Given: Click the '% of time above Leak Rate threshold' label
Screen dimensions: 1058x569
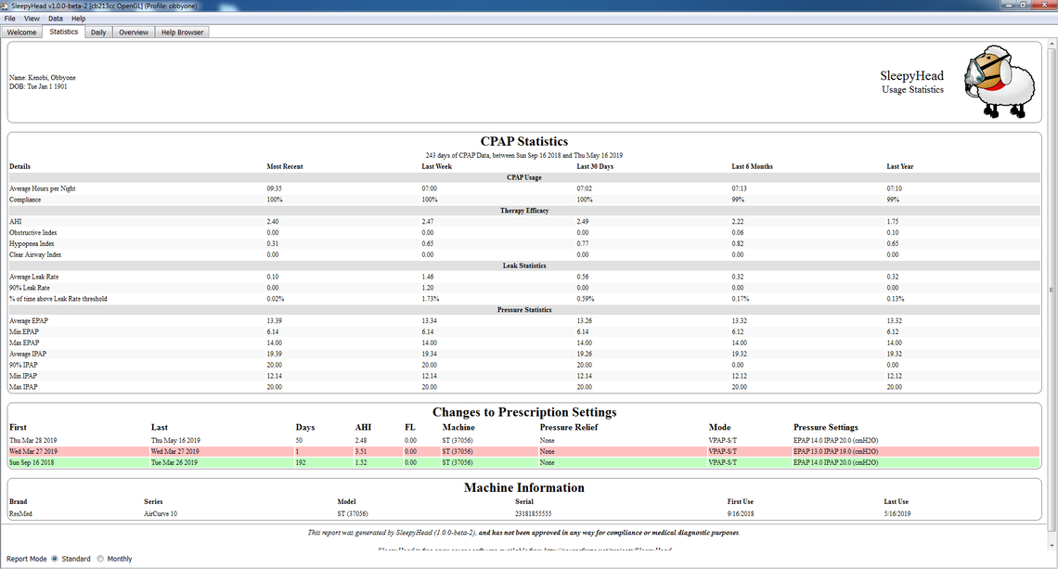Looking at the screenshot, I should coord(58,299).
